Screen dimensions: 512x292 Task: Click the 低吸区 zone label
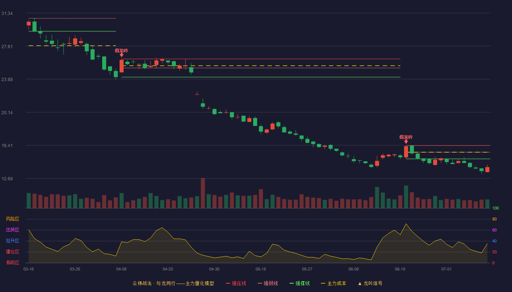(12, 262)
